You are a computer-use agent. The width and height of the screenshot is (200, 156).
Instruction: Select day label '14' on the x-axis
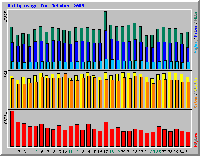point(88,152)
